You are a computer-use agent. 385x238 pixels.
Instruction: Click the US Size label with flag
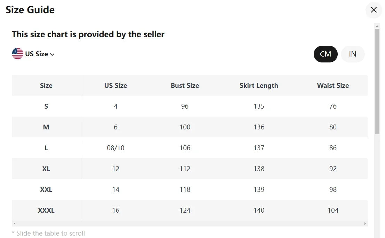coord(33,54)
